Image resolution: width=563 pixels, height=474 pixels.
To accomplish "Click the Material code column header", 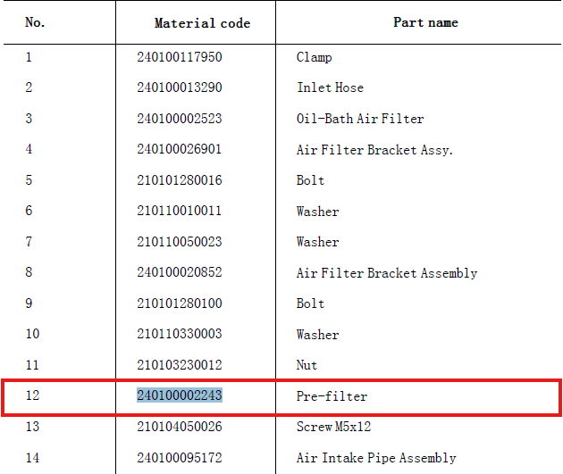I will tap(202, 23).
